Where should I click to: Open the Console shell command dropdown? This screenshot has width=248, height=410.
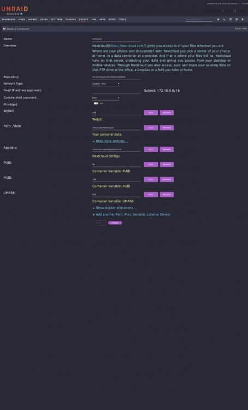pos(105,98)
